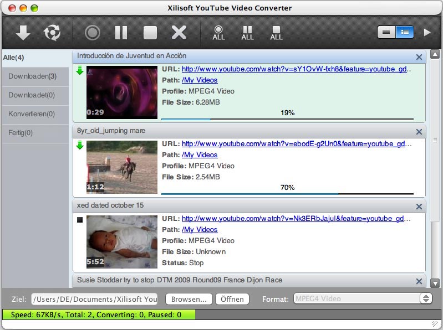Open My Videos path for Juventud video
Screen dimensions: 443x330
click(200, 80)
